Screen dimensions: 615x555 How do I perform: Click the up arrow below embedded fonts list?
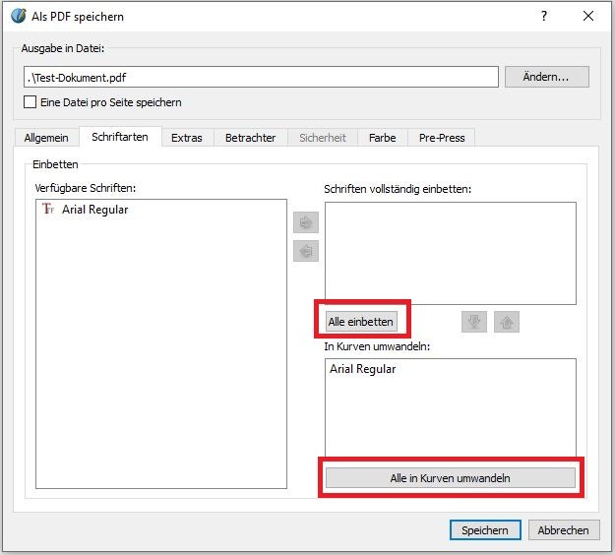click(x=506, y=322)
